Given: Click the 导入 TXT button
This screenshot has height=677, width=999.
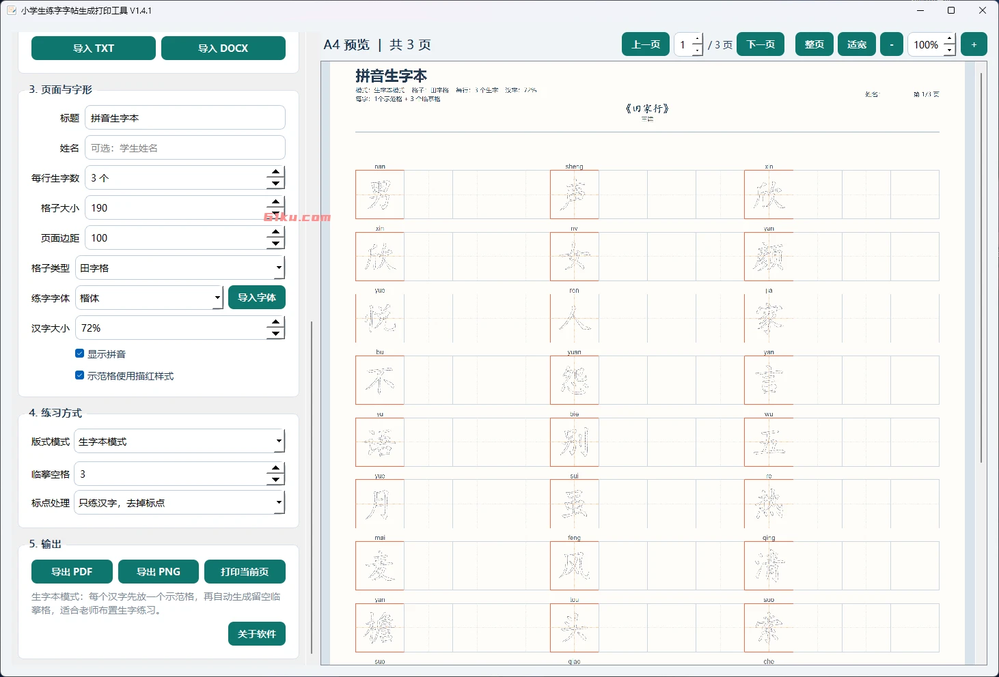Looking at the screenshot, I should [94, 48].
